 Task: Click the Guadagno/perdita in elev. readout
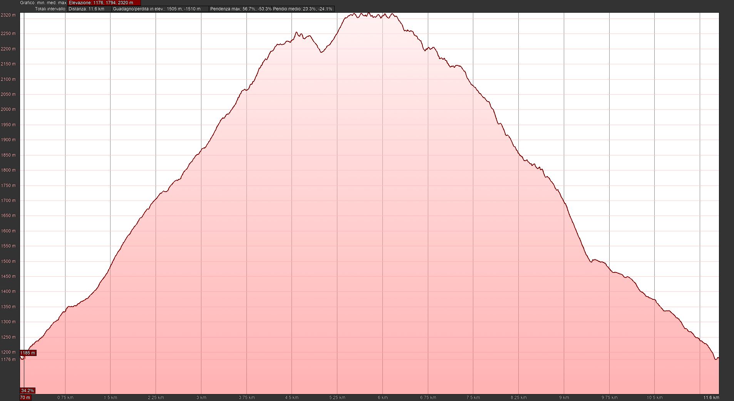[157, 9]
